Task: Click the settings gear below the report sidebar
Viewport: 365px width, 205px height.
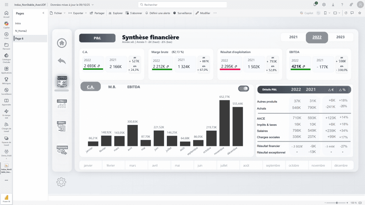Action: 61,182
